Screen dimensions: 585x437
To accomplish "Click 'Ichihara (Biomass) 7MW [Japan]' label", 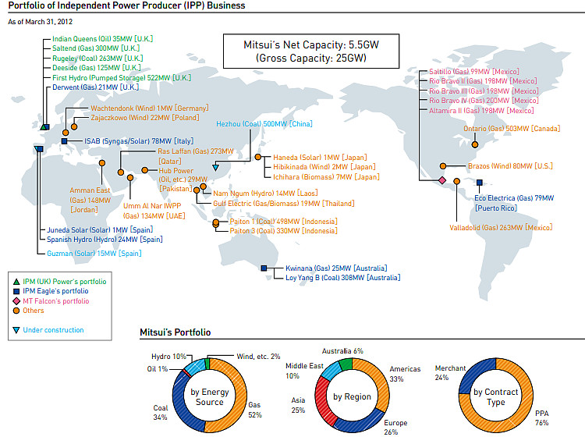I will [326, 177].
